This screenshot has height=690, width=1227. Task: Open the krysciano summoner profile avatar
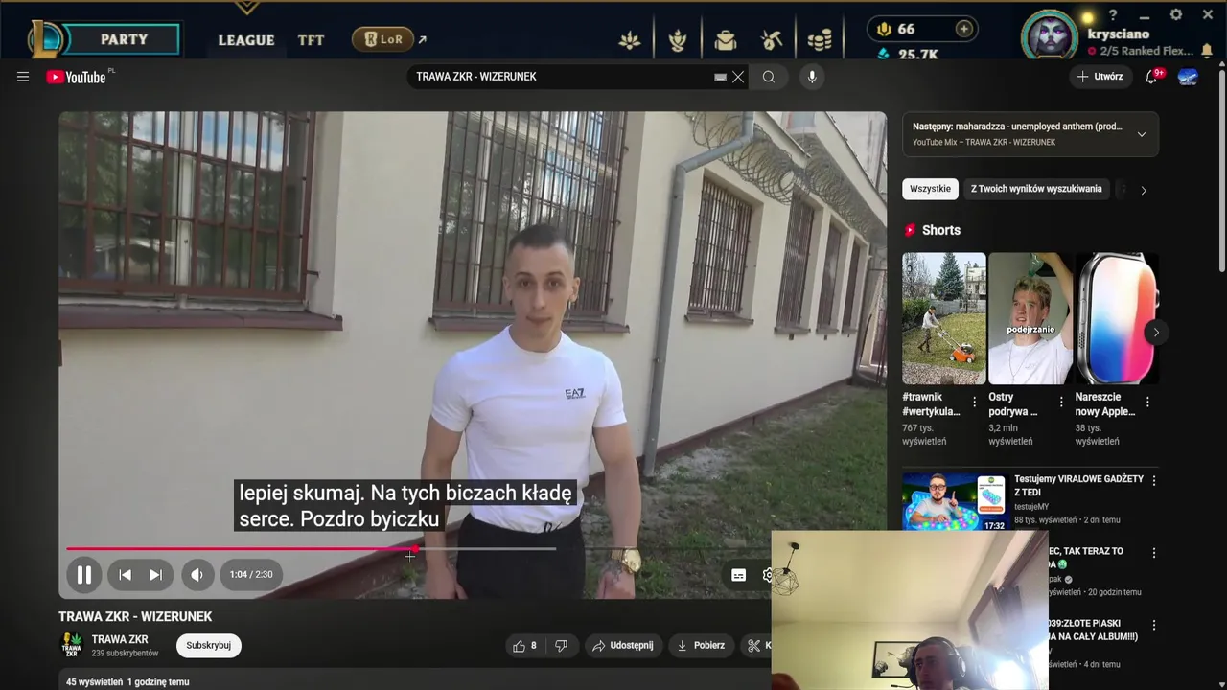[x=1050, y=36]
